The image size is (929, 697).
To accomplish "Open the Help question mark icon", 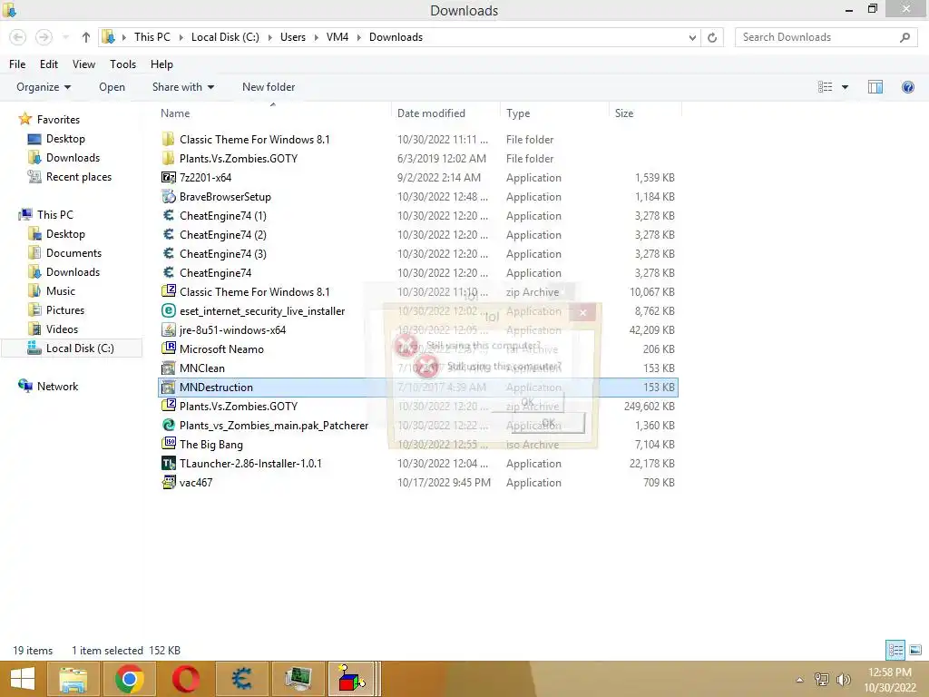I will click(x=907, y=87).
